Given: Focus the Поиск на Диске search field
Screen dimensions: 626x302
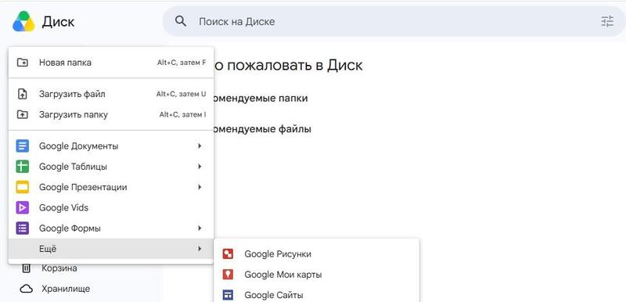Looking at the screenshot, I should (x=394, y=21).
